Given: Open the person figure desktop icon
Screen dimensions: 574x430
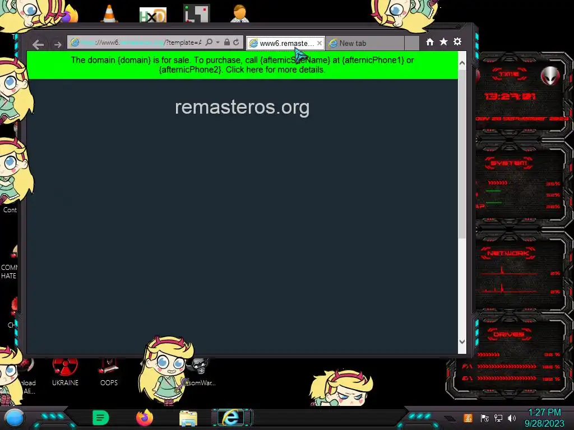Looking at the screenshot, I should coord(240,13).
